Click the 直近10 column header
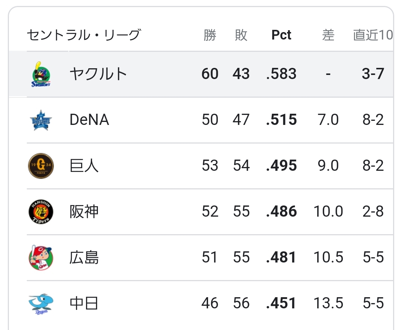The width and height of the screenshot is (402, 330). pyautogui.click(x=373, y=35)
